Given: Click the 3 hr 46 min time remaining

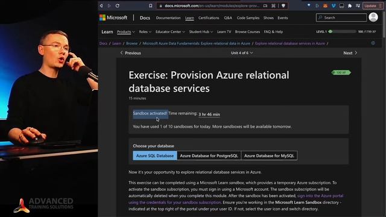Looking at the screenshot, I should (x=209, y=114).
